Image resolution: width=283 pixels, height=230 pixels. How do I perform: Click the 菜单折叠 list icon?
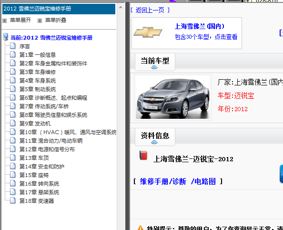tap(40, 21)
